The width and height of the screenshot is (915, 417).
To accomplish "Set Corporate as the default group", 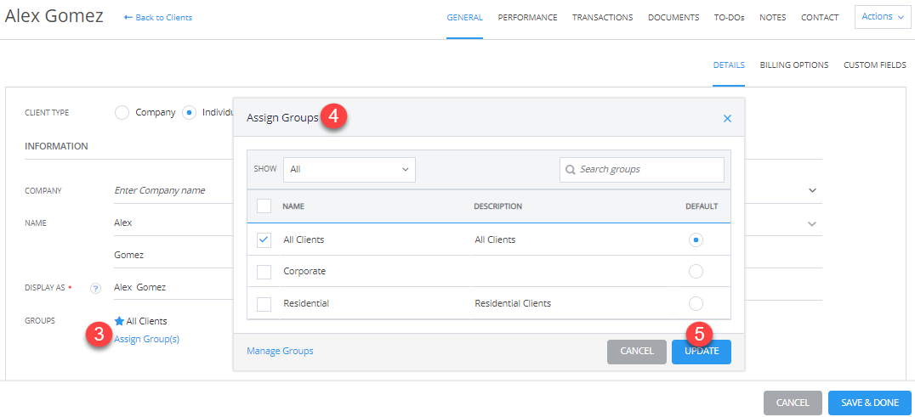I will pos(696,272).
